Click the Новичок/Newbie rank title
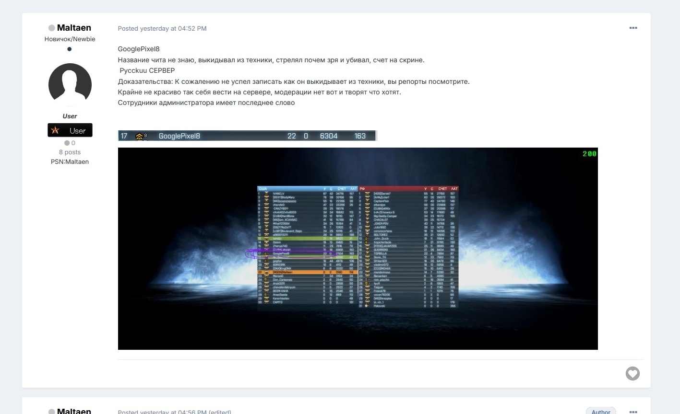Viewport: 680px width, 414px height. 70,39
